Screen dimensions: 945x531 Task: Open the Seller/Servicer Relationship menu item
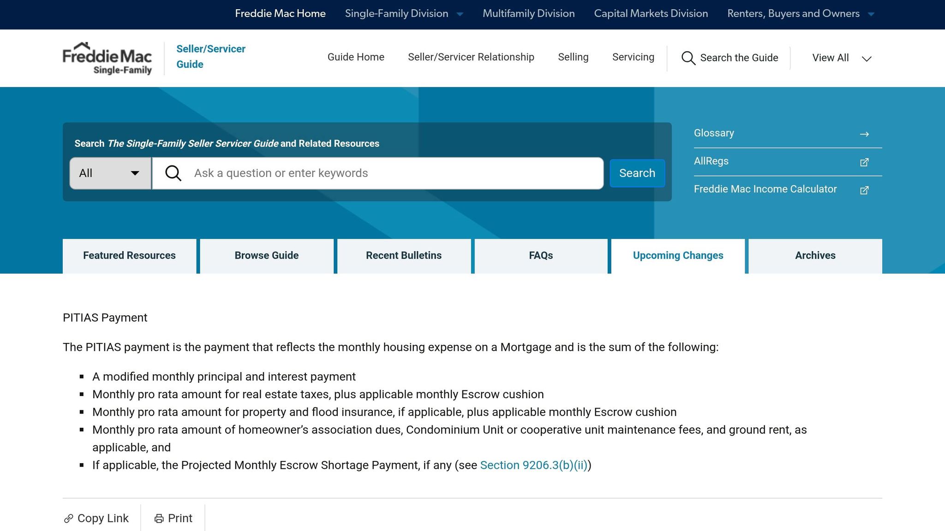[x=471, y=57]
